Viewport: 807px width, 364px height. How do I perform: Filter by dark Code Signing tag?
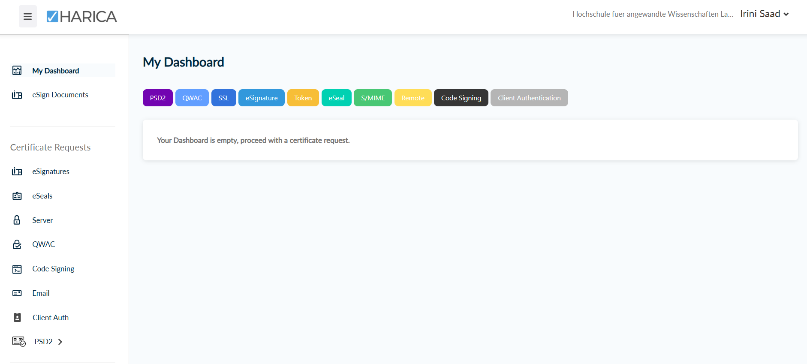click(461, 98)
